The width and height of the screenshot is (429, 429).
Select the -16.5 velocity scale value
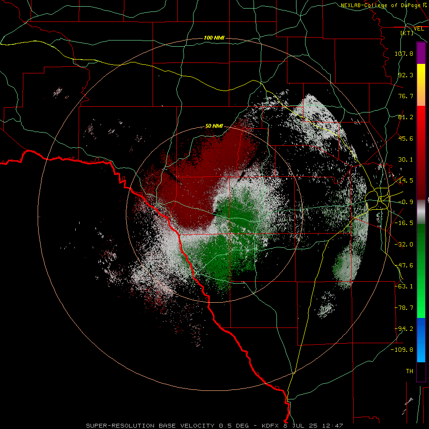404,223
